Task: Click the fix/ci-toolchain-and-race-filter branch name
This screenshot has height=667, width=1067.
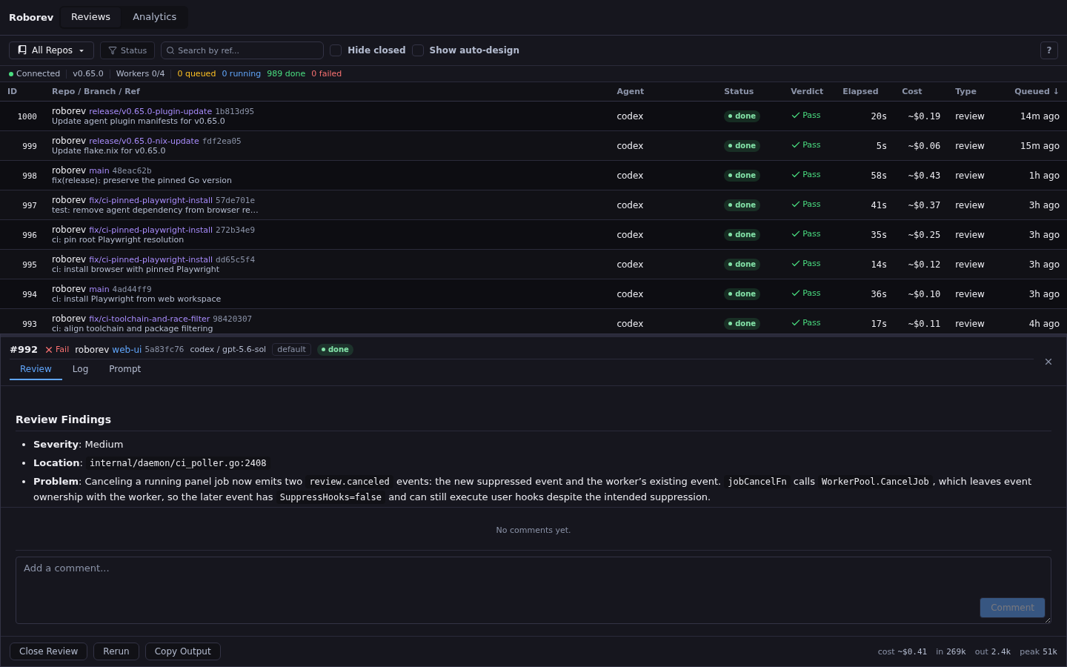Action: coord(150,319)
